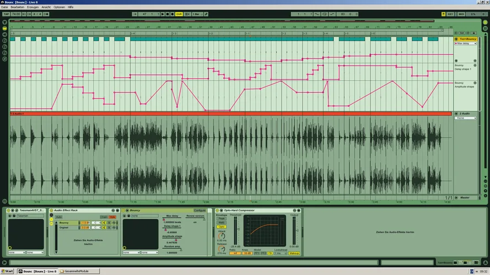Click the Windows Start button in the taskbar
This screenshot has height=275, width=490.
[x=8, y=271]
